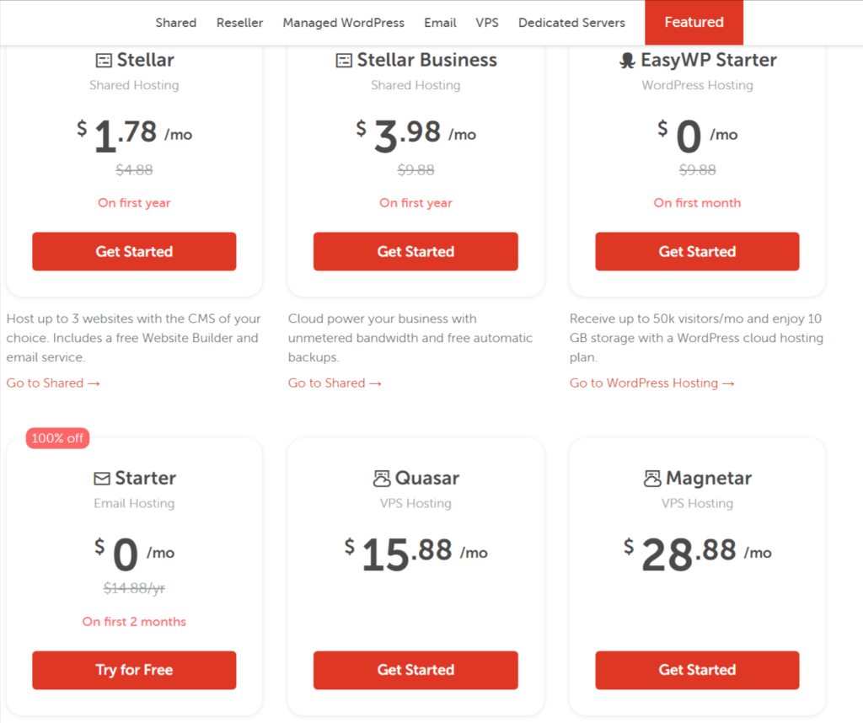Click Try for Free on Email Starter
863x723 pixels.
click(134, 670)
